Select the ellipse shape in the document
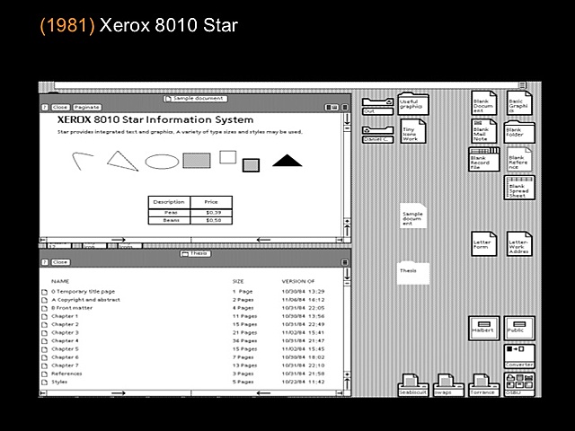Viewport: 575px width, 431px height. pyautogui.click(x=162, y=162)
